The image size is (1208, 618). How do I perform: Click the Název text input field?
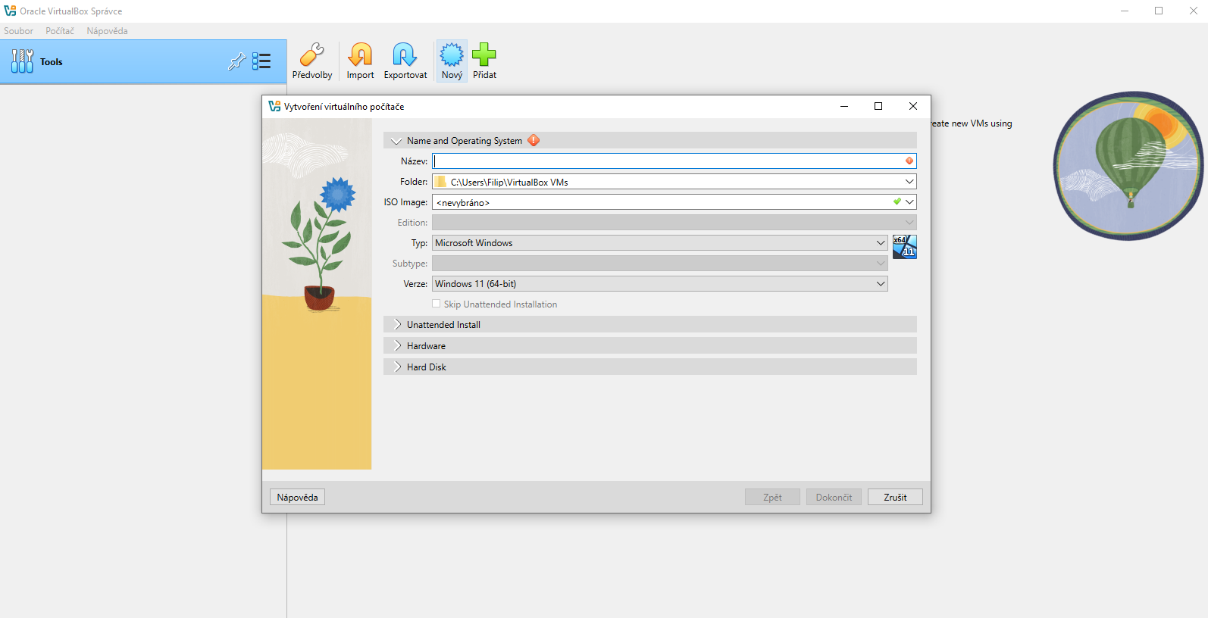pyautogui.click(x=667, y=161)
